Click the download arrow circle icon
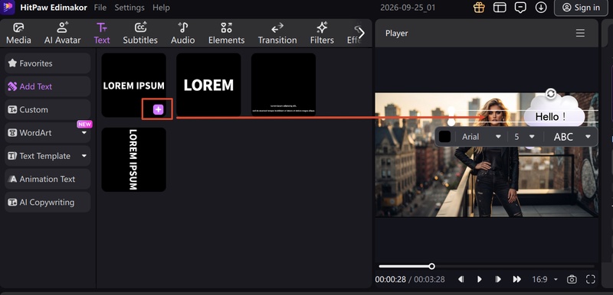Image resolution: width=613 pixels, height=295 pixels. pos(541,8)
